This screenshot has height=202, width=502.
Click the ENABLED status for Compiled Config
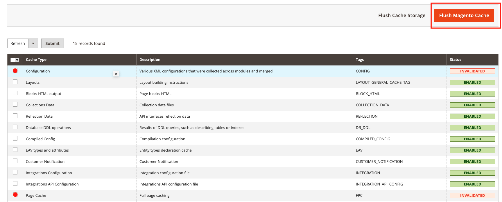pyautogui.click(x=472, y=139)
